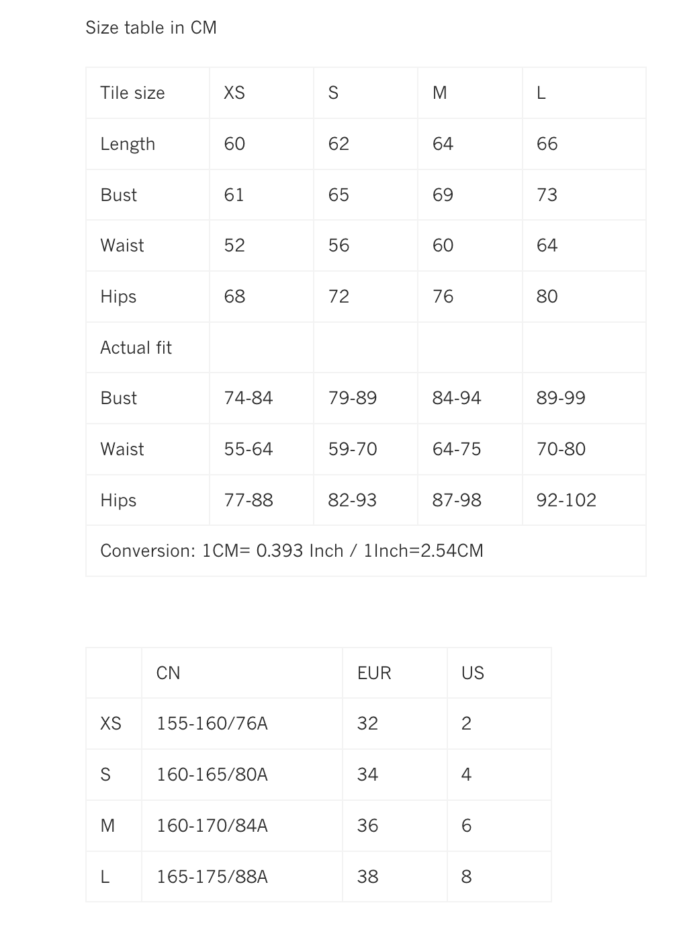Screen dimensions: 677x936
Task: Click the bust range "84-94"
Action: pos(457,398)
